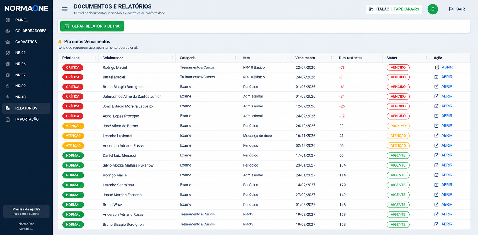Click the NR-10 sidebar icon

click(x=7, y=97)
